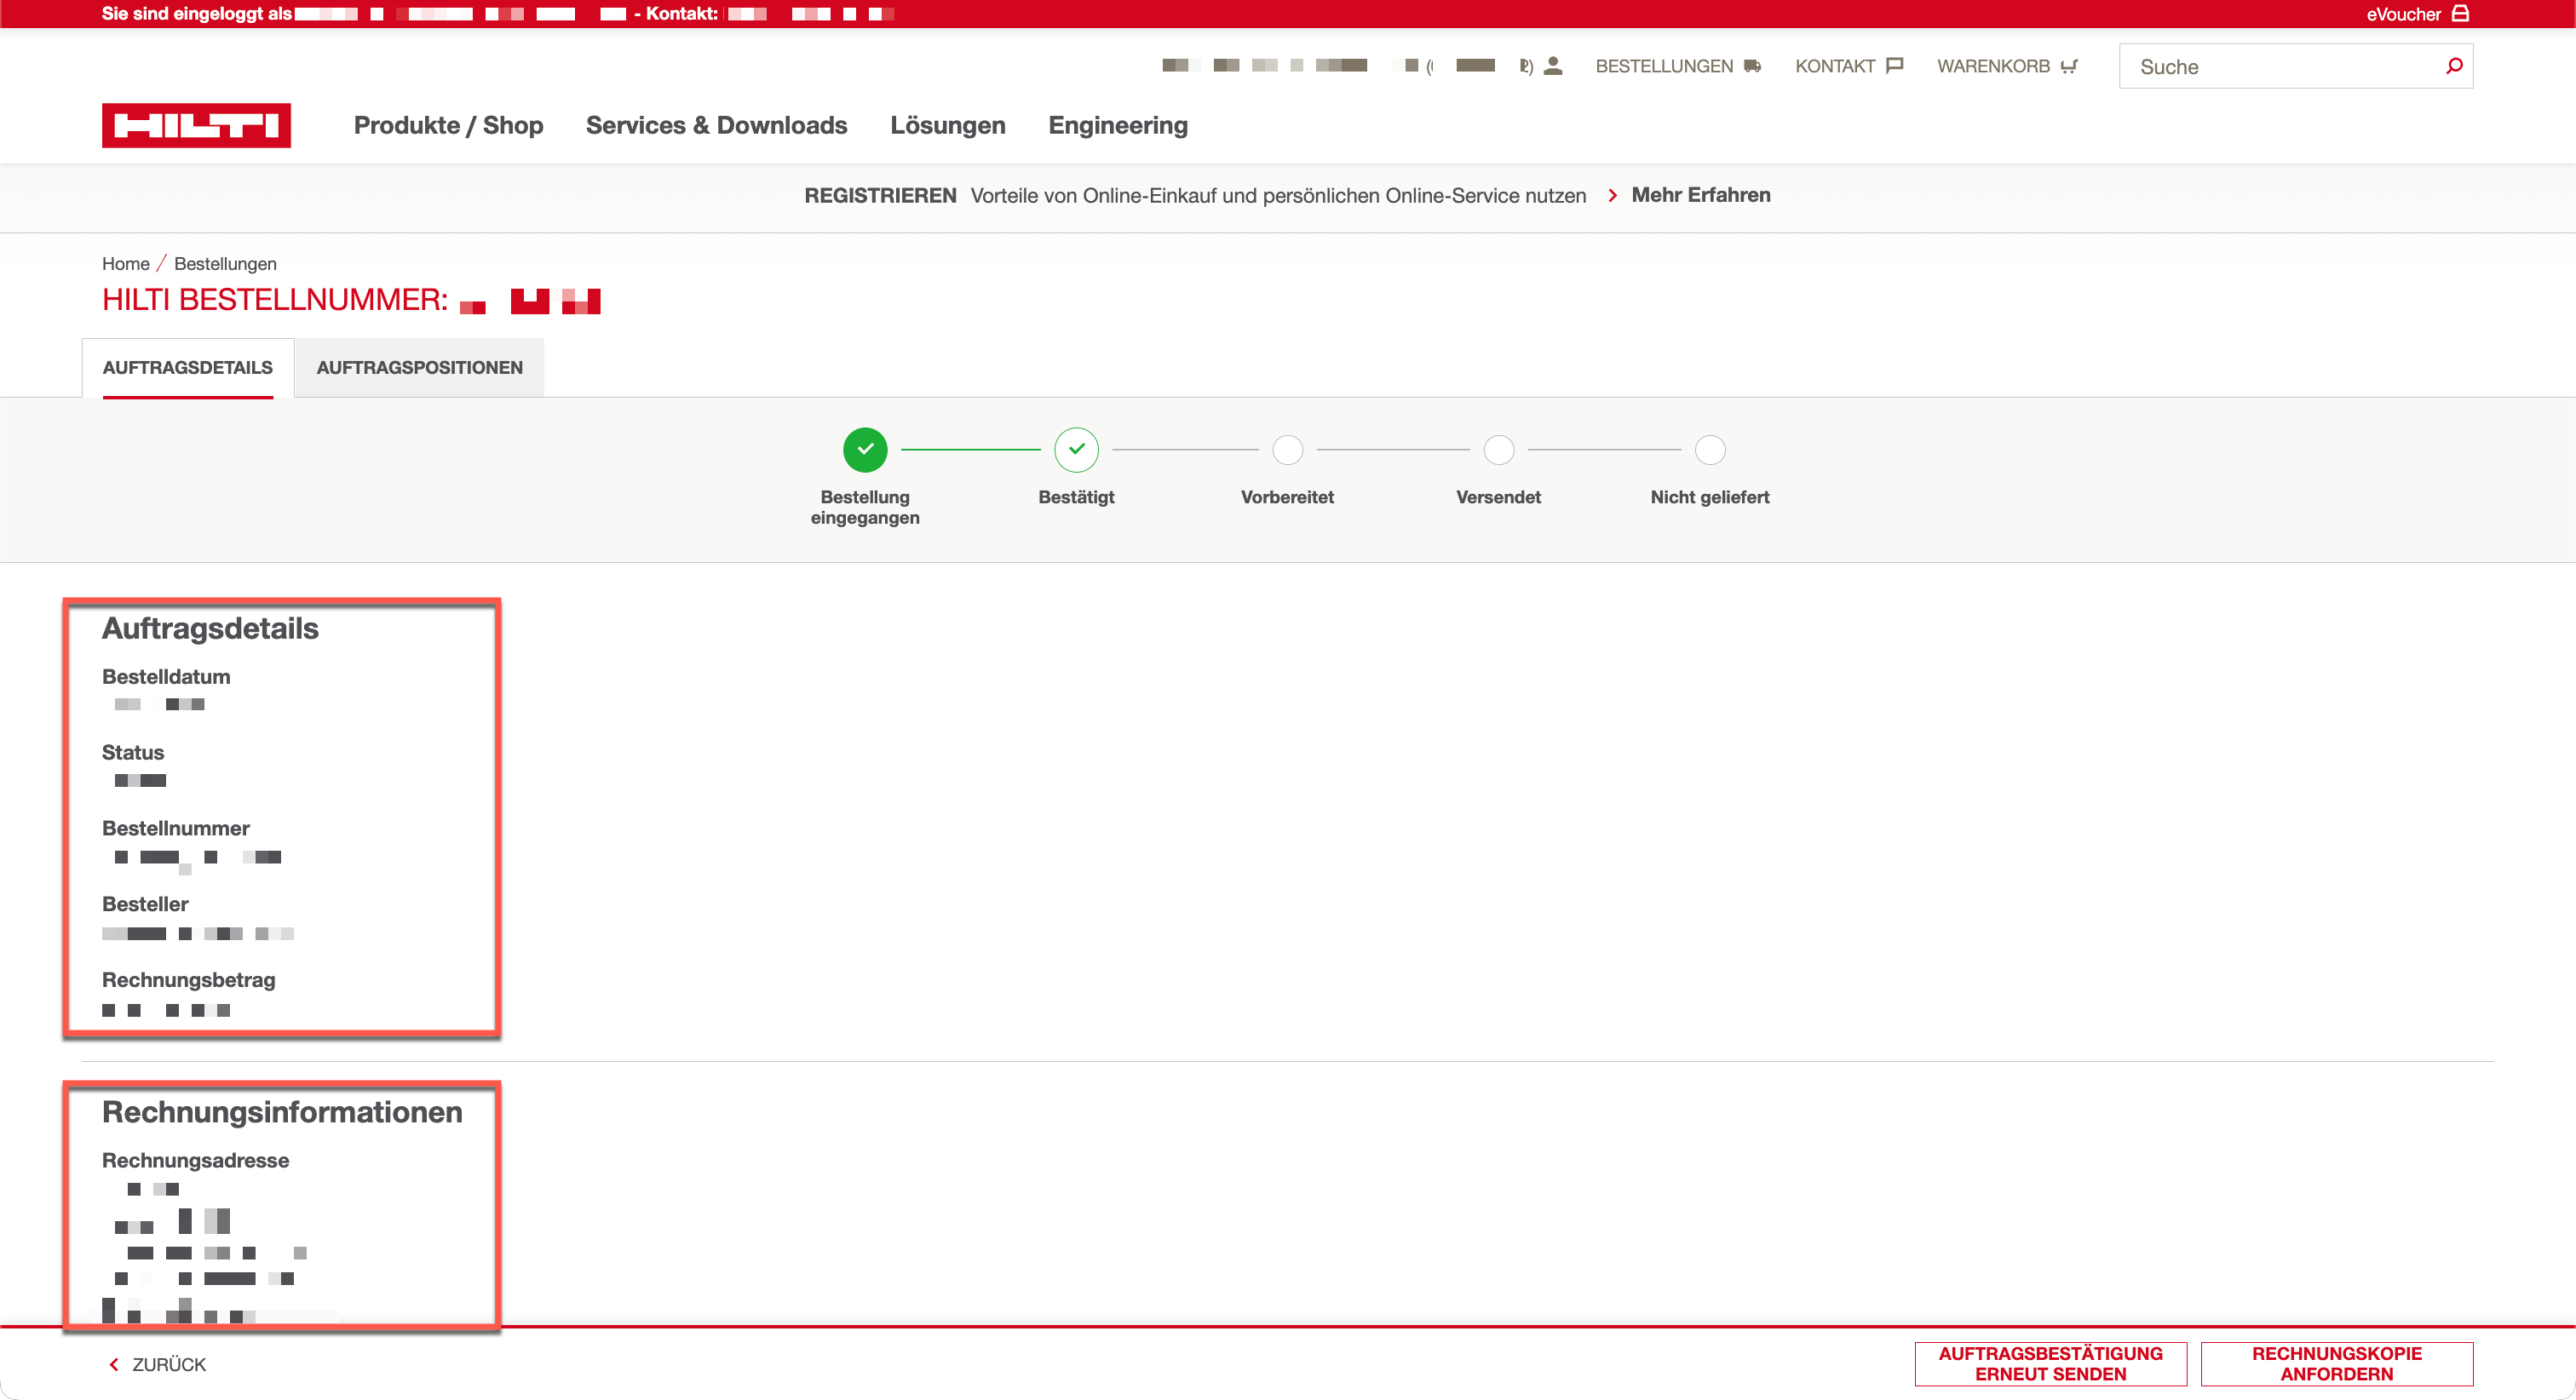Switch to the Auftragsdetails tab
The height and width of the screenshot is (1400, 2576).
point(188,367)
